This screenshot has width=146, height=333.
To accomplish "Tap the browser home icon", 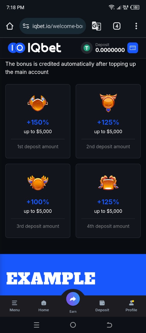I will tap(10, 26).
